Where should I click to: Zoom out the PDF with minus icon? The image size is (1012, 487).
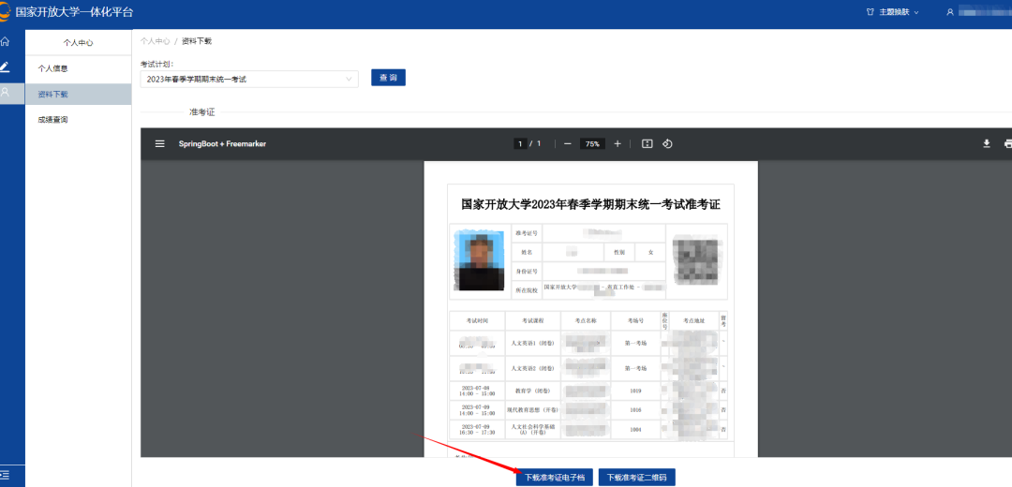567,144
